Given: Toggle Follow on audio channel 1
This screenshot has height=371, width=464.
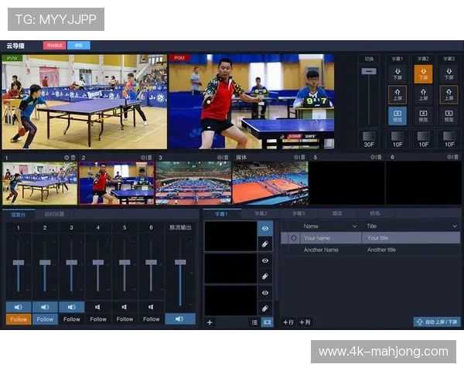Looking at the screenshot, I should tap(19, 319).
